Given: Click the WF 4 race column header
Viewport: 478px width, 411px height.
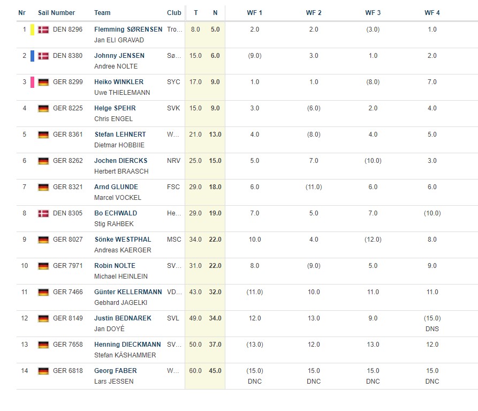Looking at the screenshot, I should pyautogui.click(x=432, y=13).
